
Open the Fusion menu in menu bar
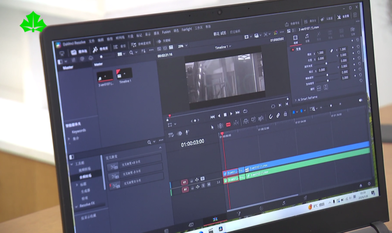(x=166, y=32)
